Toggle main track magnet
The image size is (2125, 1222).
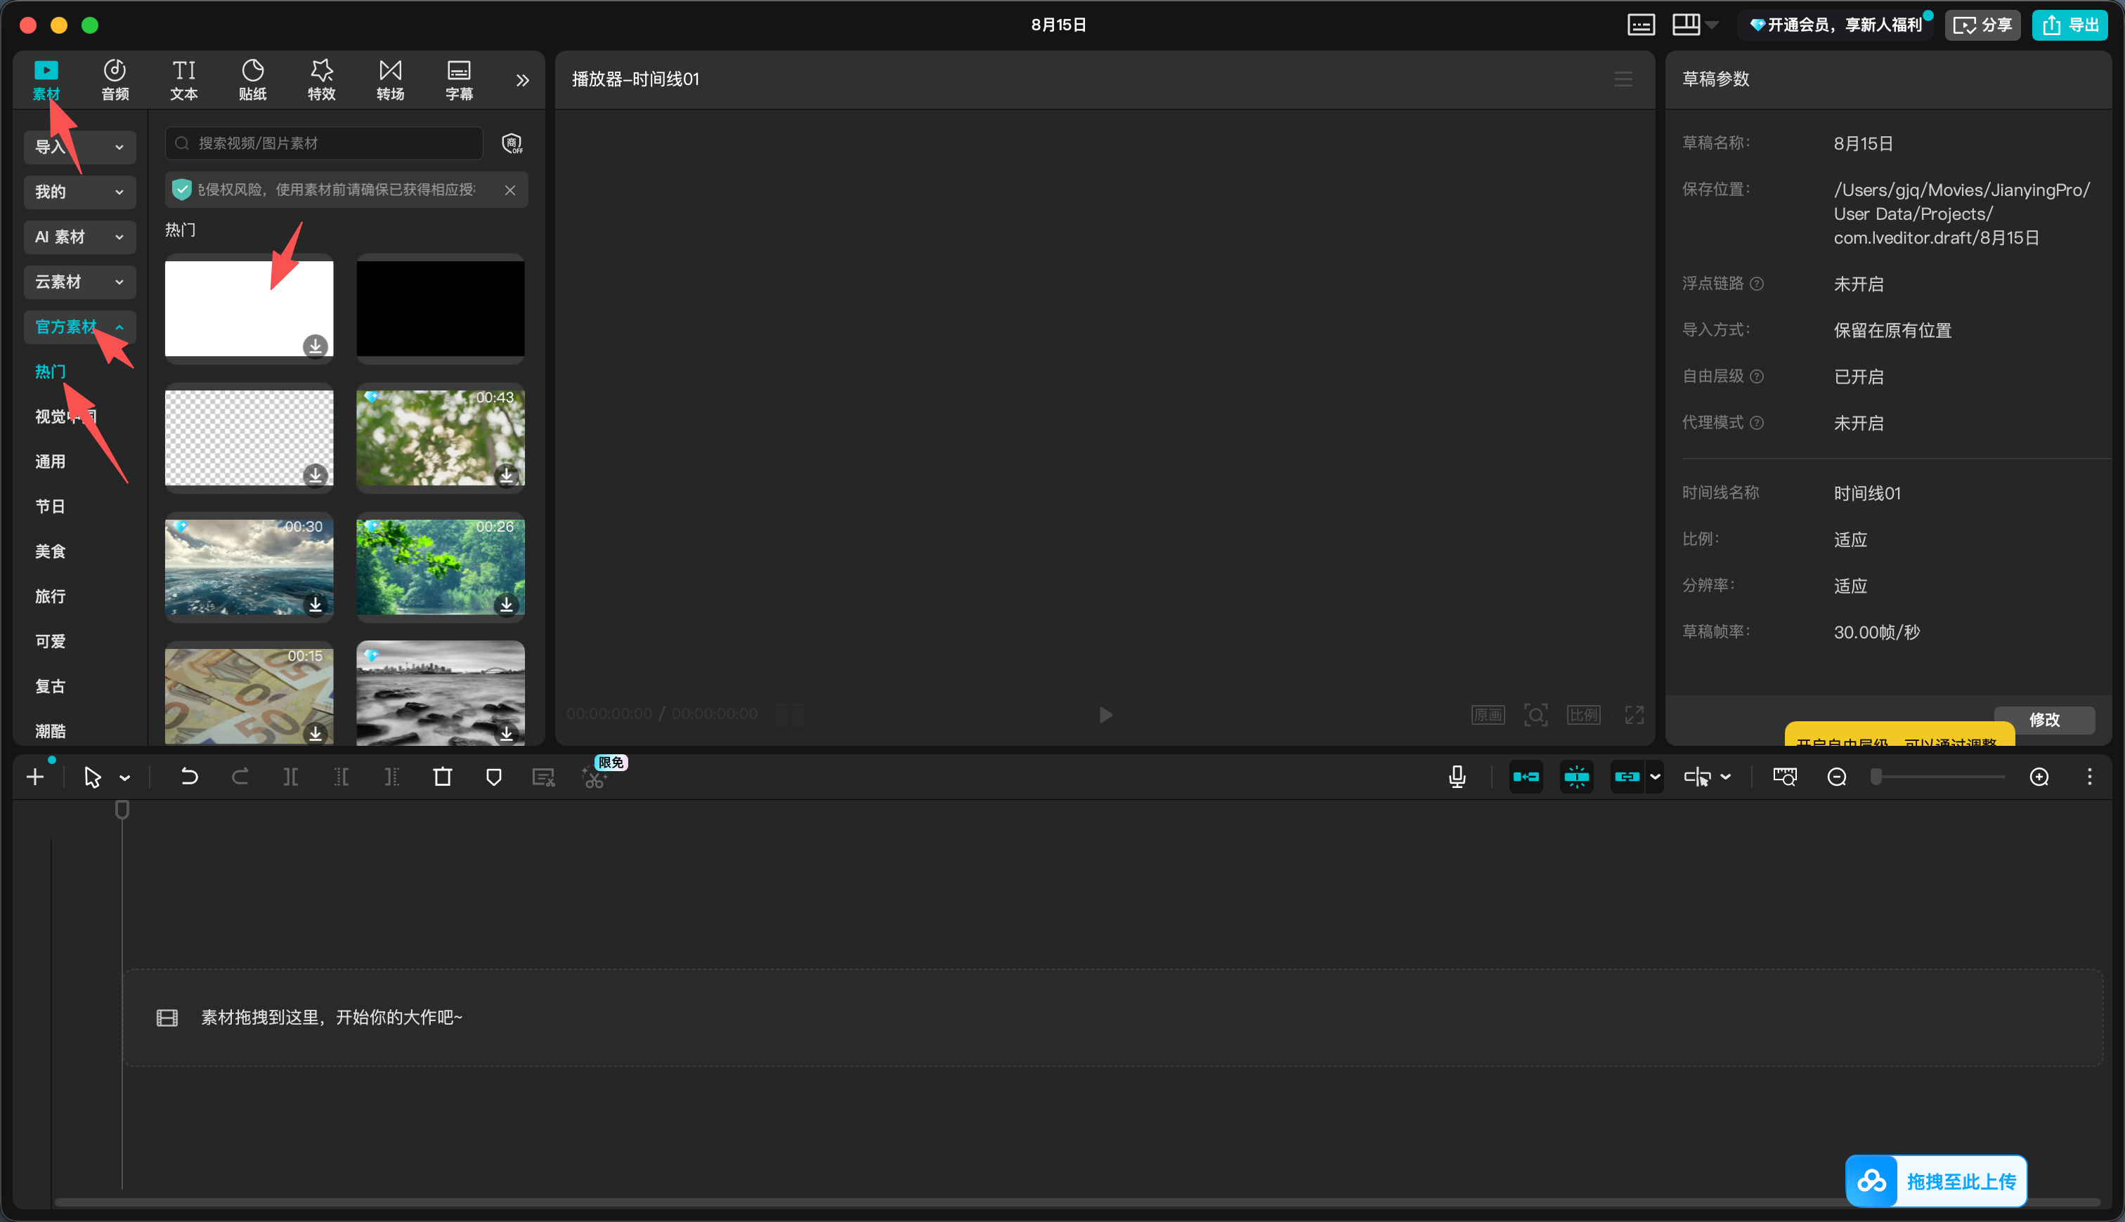pyautogui.click(x=1526, y=777)
